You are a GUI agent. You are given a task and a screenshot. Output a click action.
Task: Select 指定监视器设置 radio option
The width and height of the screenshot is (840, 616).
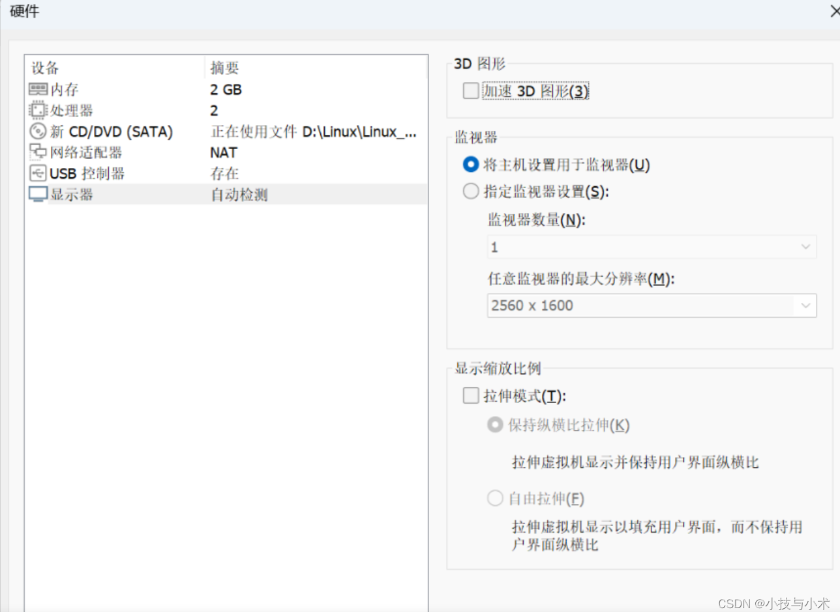(470, 191)
